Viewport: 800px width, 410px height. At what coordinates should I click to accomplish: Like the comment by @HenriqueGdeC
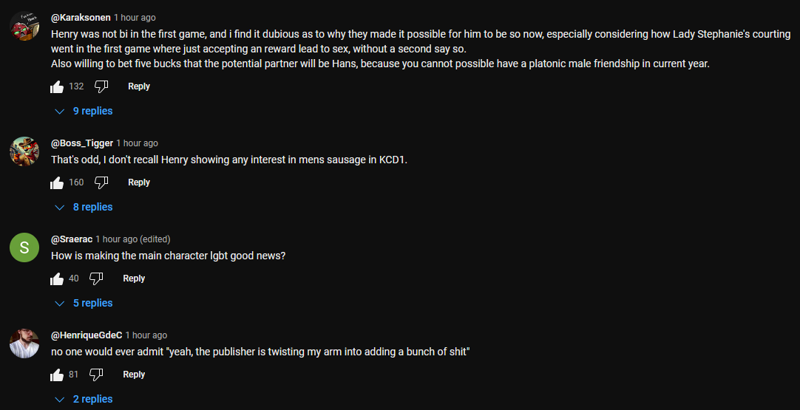coord(57,375)
